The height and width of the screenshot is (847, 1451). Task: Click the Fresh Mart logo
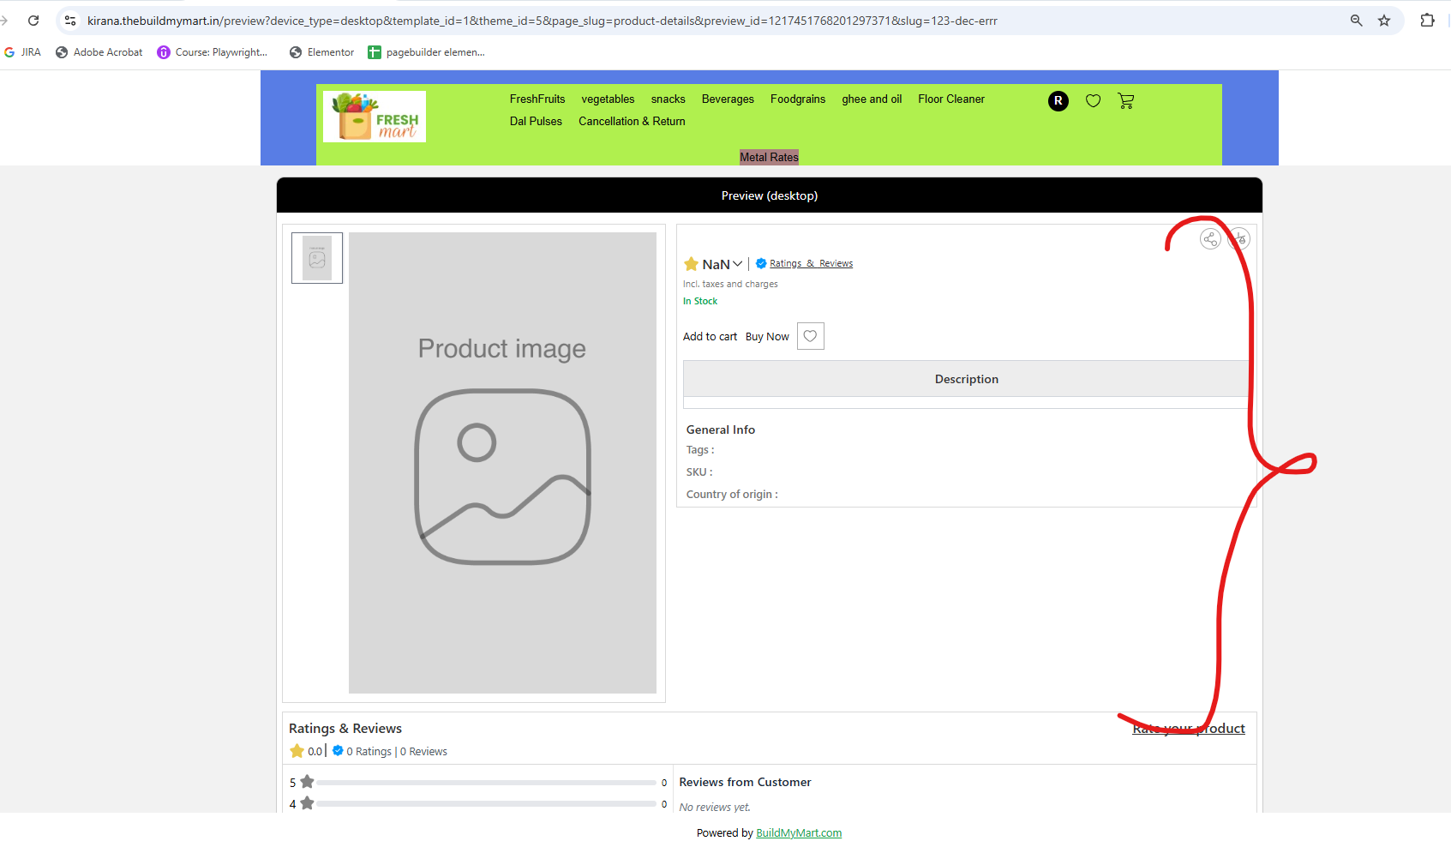375,117
